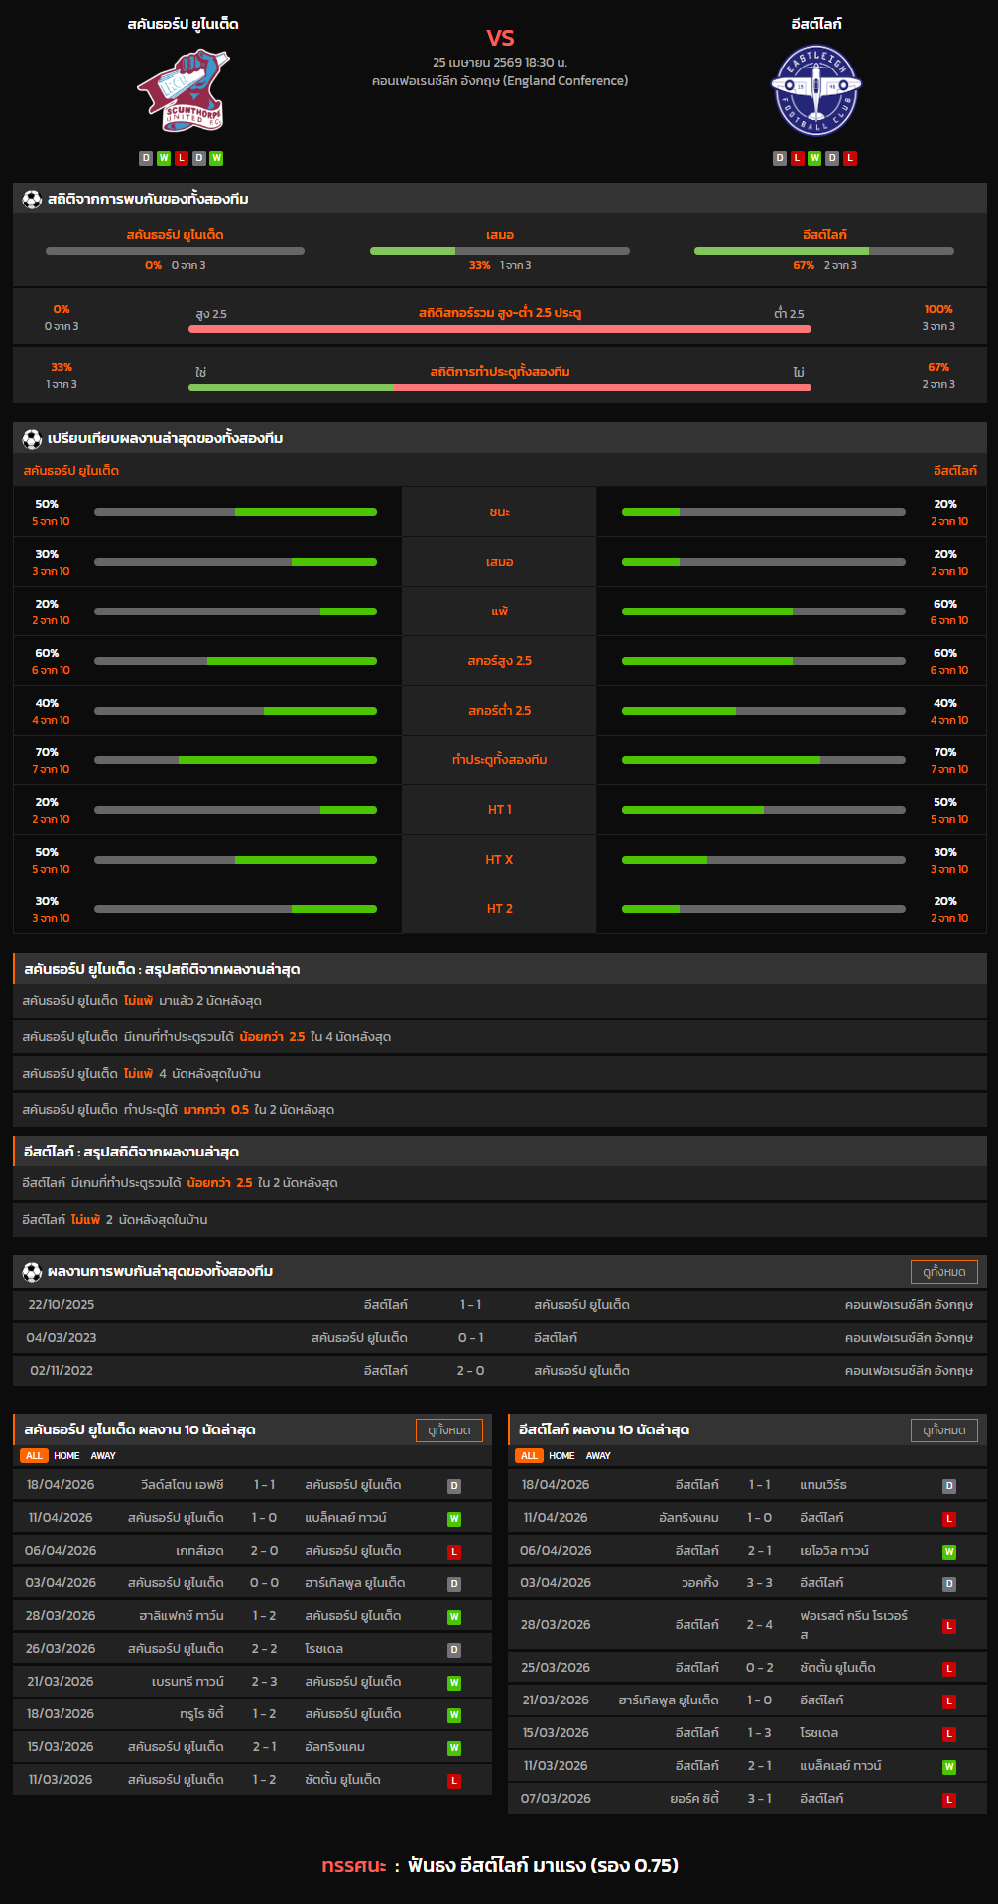Expand Scunthorpe last 10 matches via ดูทั้งหมด
Viewport: 998px width, 1904px height.
pos(448,1430)
